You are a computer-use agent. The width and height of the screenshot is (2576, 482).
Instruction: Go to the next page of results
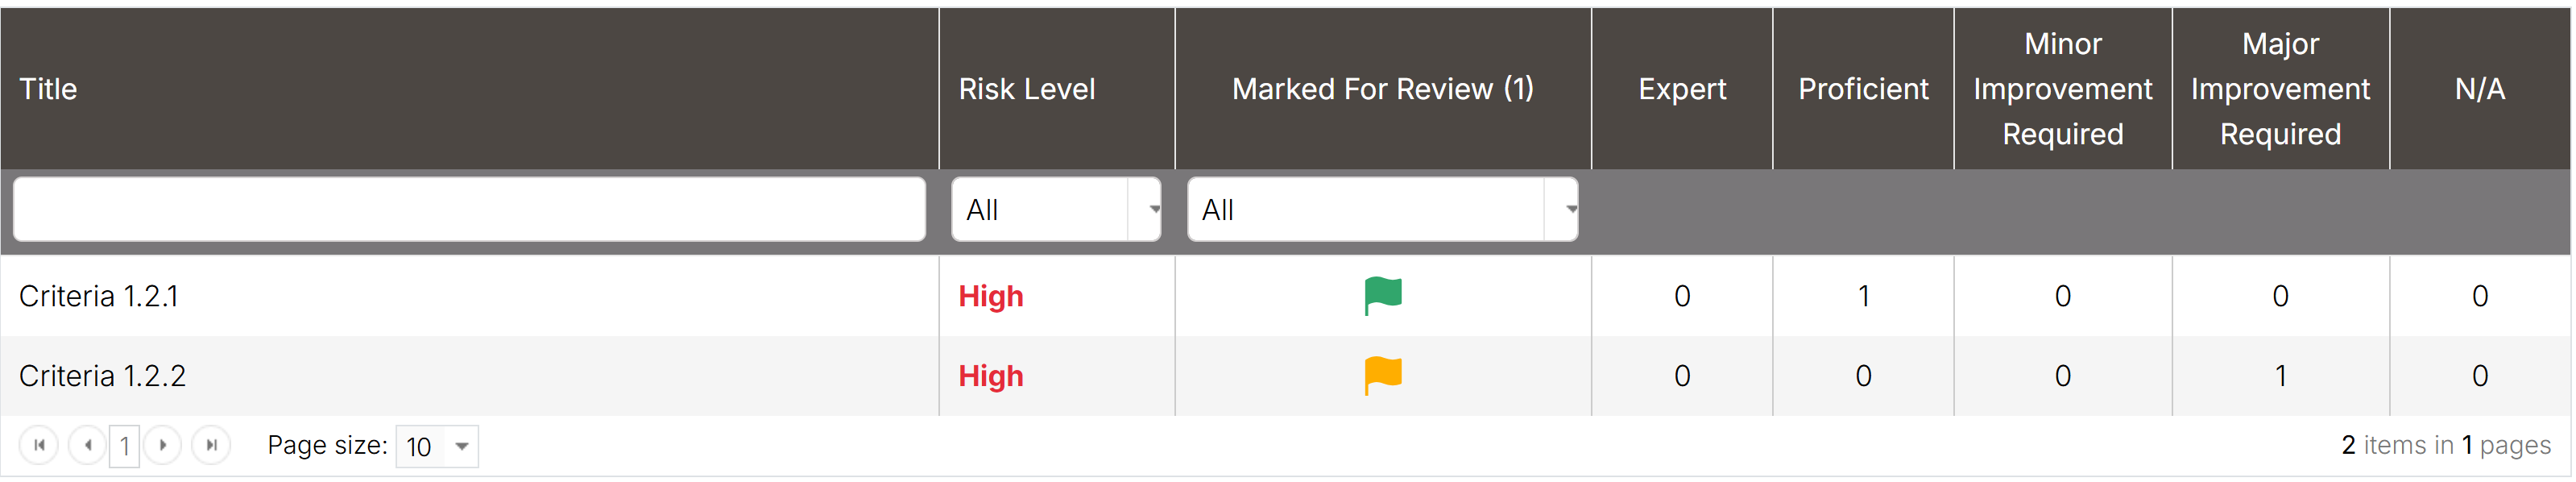pyautogui.click(x=162, y=445)
